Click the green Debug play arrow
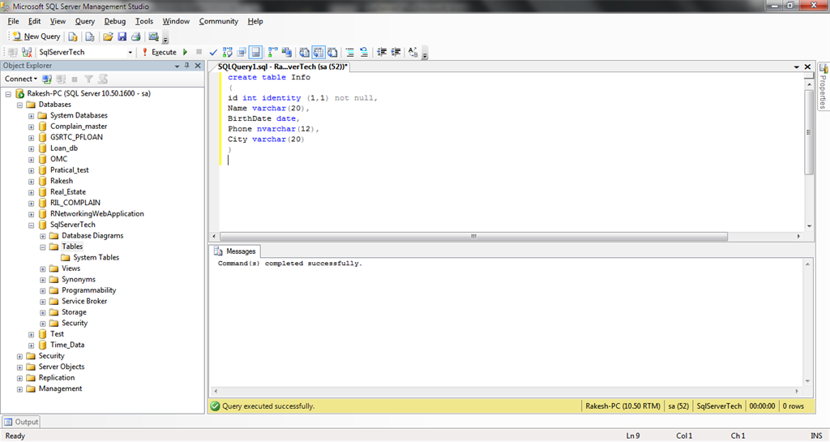Image resolution: width=830 pixels, height=442 pixels. point(186,52)
